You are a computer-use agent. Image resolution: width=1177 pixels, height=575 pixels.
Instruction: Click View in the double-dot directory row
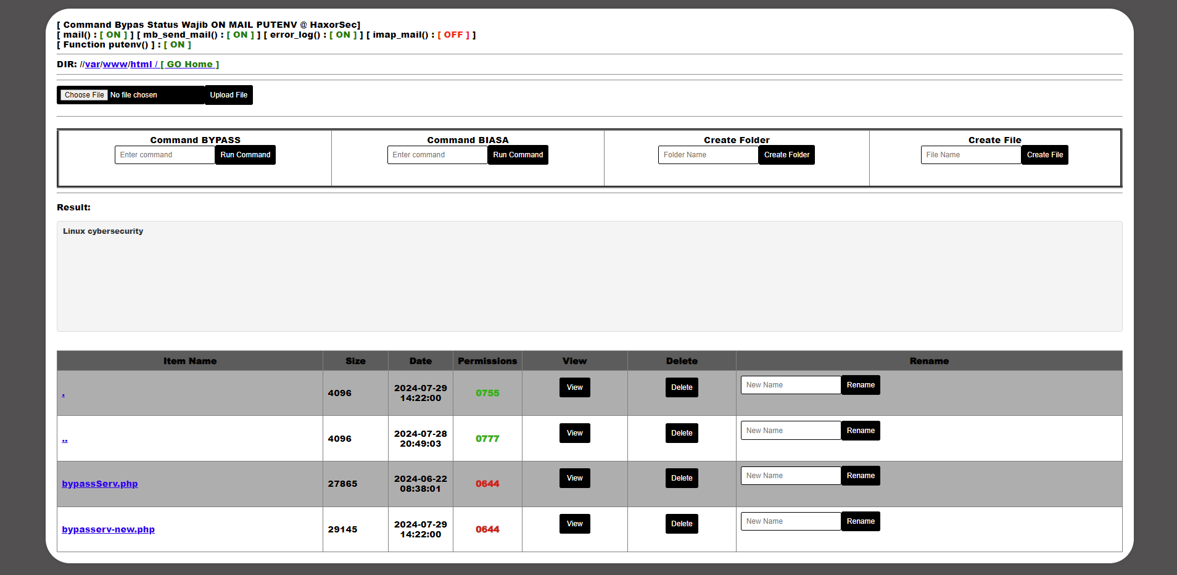tap(575, 433)
